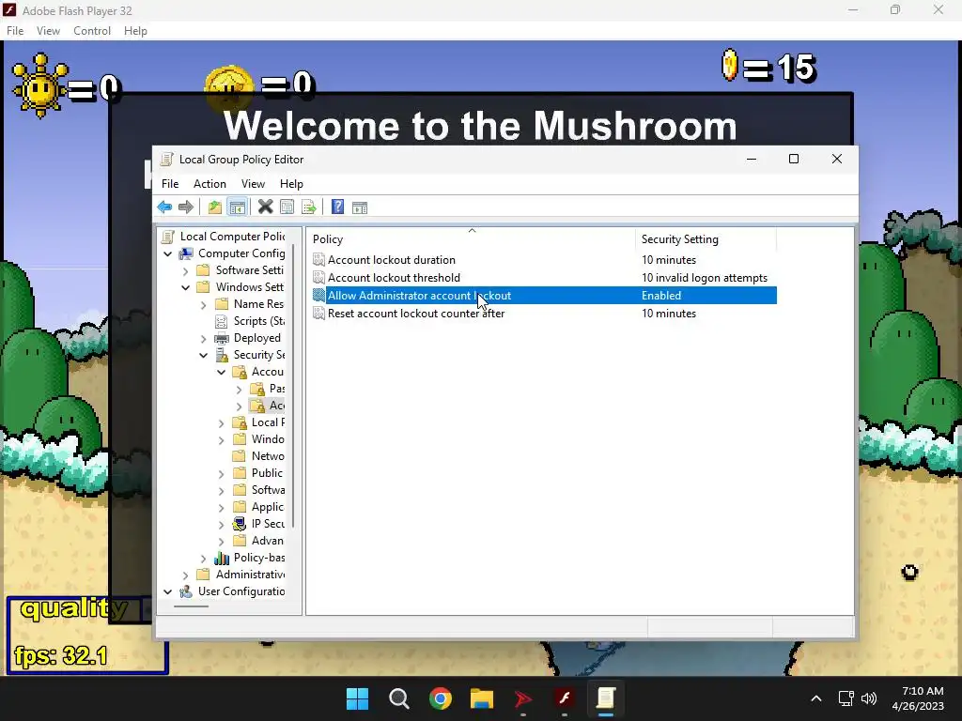Viewport: 962px width, 721px height.
Task: Open View menu in Group Policy Editor
Action: tap(253, 184)
